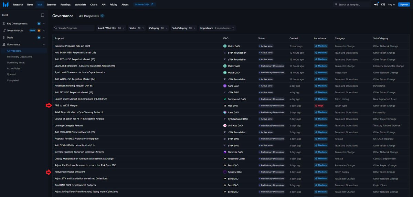The width and height of the screenshot is (413, 197).
Task: Click the Compound DAO logo icon
Action: [x=225, y=99]
